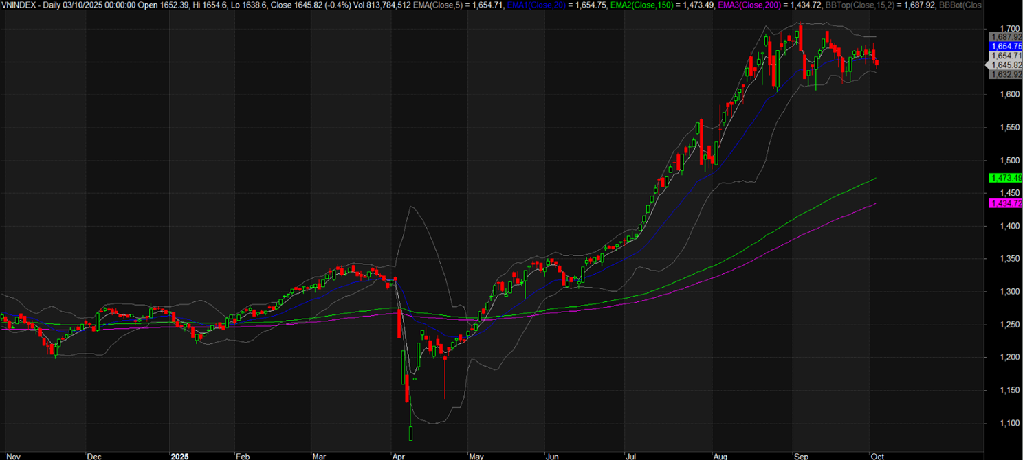Screen dimensions: 1023x460
Task: Click the blue 1,654.75 price tag
Action: click(x=1004, y=46)
